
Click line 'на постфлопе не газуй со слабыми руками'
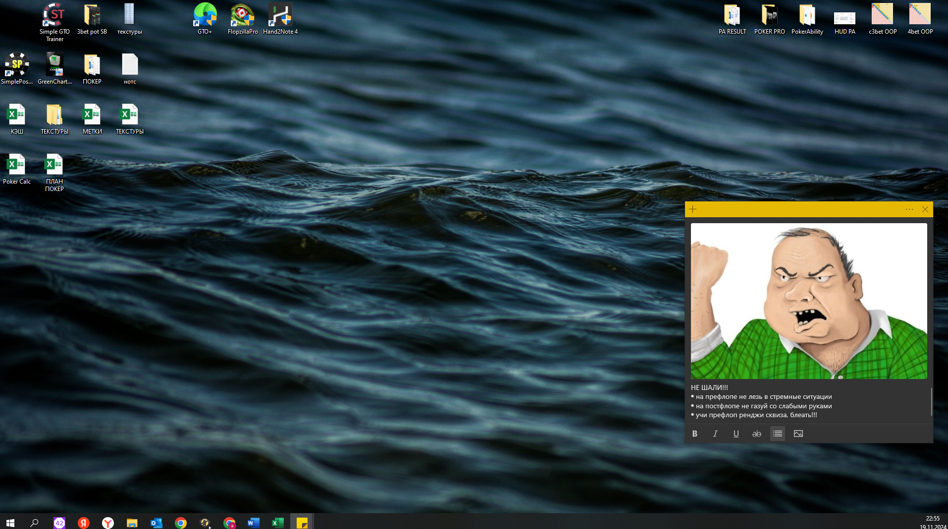(764, 406)
